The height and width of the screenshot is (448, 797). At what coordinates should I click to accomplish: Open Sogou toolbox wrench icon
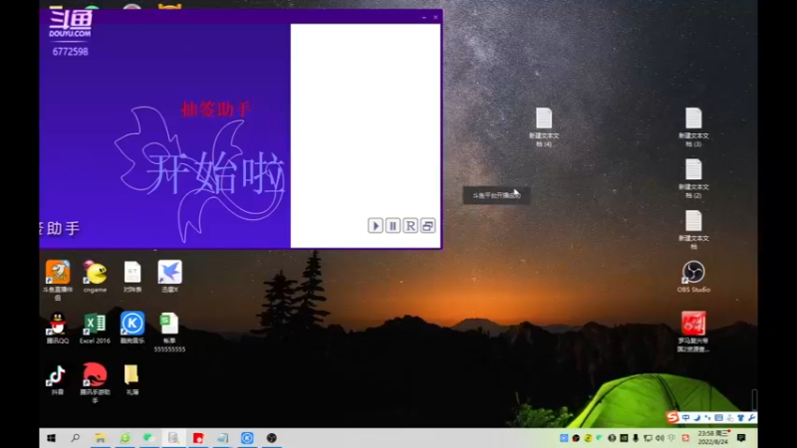(x=752, y=417)
